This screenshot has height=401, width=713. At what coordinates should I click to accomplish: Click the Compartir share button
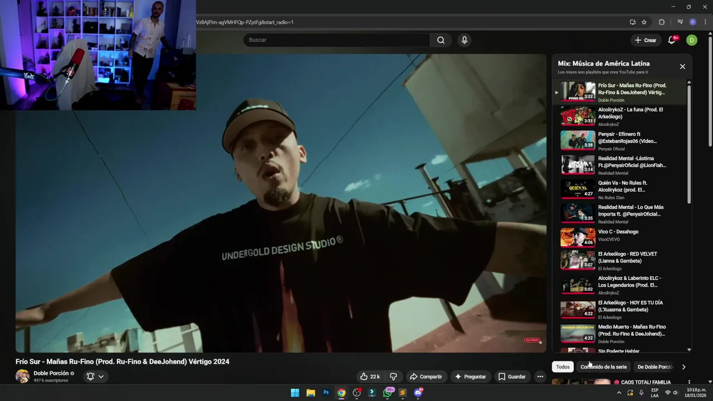click(x=426, y=376)
